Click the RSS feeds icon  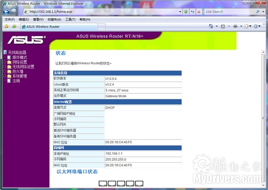tap(223, 26)
